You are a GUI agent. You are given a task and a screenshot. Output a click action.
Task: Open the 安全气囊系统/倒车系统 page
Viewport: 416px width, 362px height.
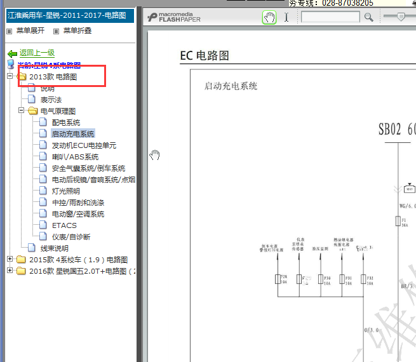(x=88, y=168)
